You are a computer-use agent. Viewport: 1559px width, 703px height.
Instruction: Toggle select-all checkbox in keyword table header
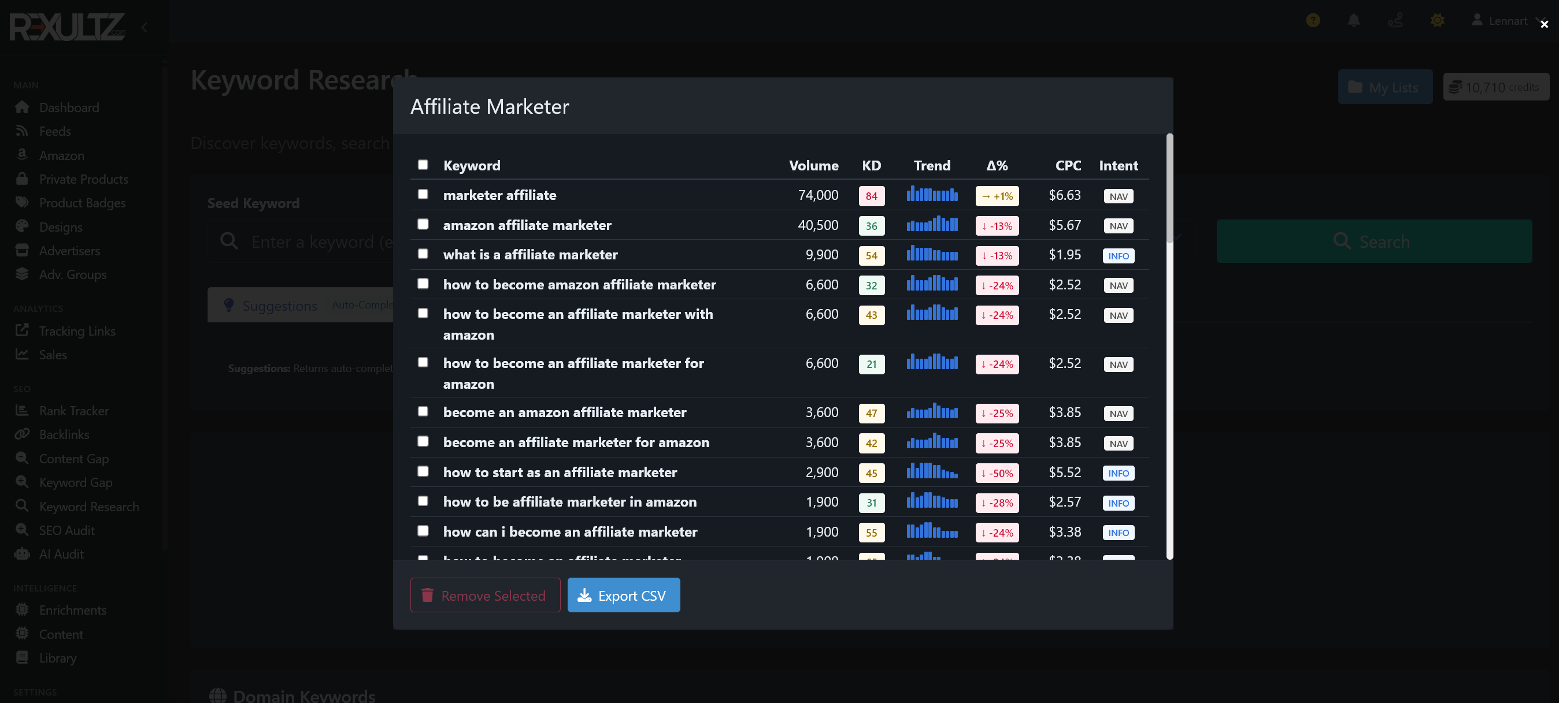click(423, 165)
